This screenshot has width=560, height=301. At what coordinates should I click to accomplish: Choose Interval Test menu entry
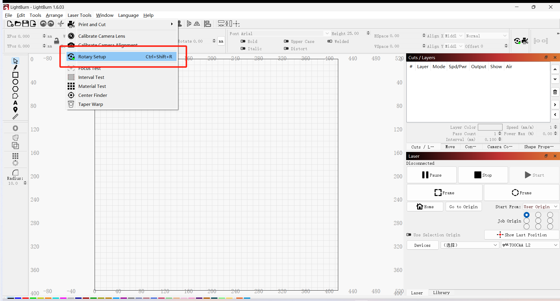point(122,77)
